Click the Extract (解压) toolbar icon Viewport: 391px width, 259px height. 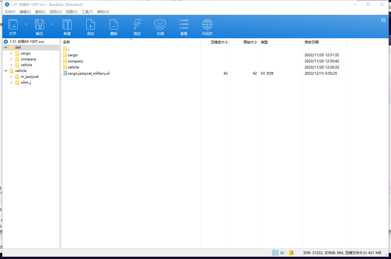pos(40,25)
